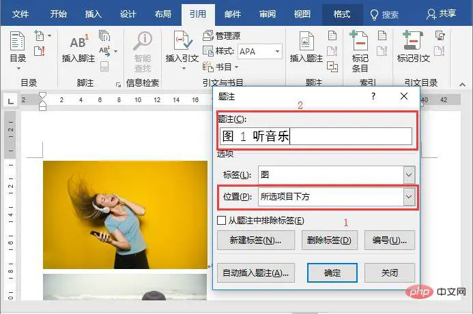Click the 搜索 lightbulb search box
The image size is (473, 314).
tap(384, 14)
